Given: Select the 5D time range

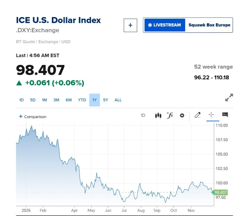Looking at the screenshot, I should pos(33,100).
